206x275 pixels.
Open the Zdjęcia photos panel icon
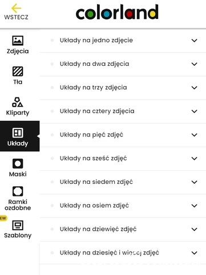tap(18, 41)
